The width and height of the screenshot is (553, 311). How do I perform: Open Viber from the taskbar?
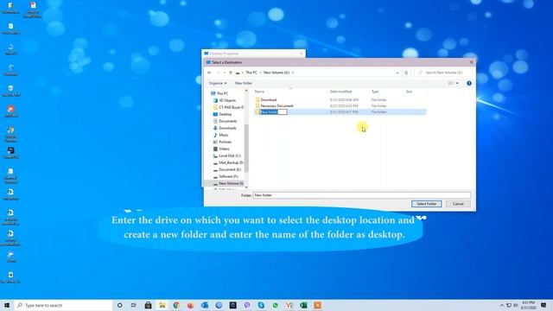click(247, 305)
